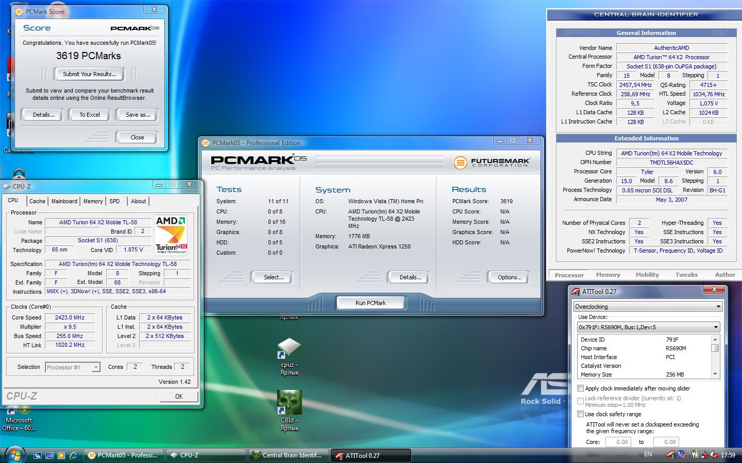Click Close button in PCMark Score window
The height and width of the screenshot is (463, 742).
(x=137, y=137)
